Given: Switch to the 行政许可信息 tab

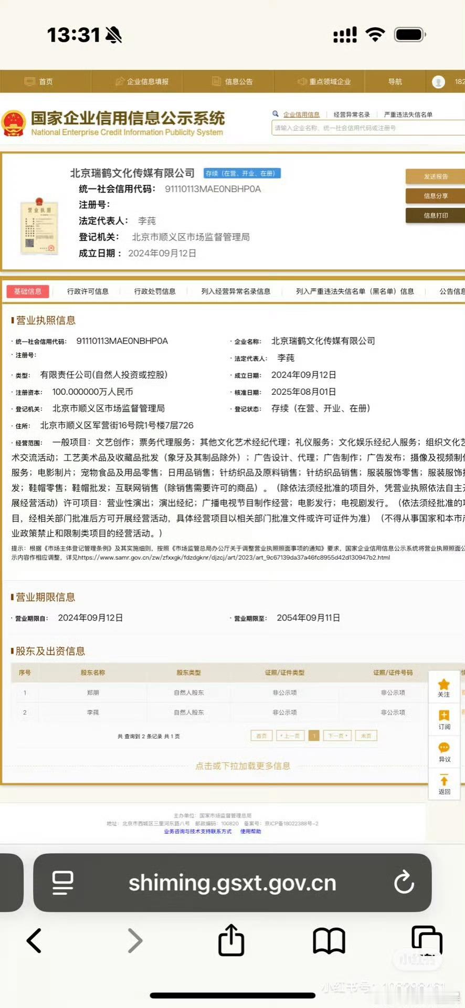Looking at the screenshot, I should click(88, 291).
